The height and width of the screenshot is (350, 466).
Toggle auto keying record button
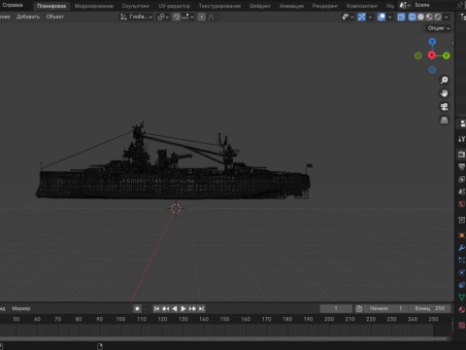pos(137,308)
